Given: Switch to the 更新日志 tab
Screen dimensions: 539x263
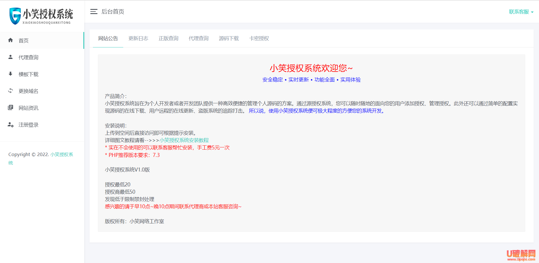Looking at the screenshot, I should [x=138, y=38].
